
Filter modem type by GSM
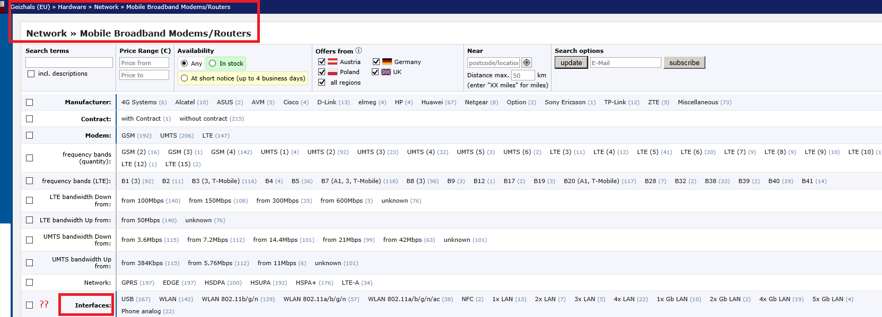[x=128, y=135]
